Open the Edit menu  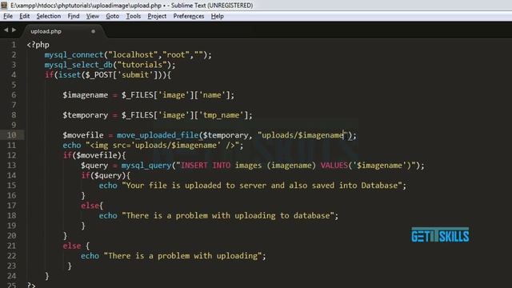24,16
